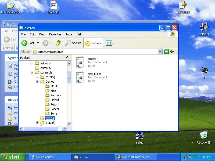This screenshot has width=215, height=161.
Task: Collapse the cdsample folder node
Action: pyautogui.click(x=32, y=72)
